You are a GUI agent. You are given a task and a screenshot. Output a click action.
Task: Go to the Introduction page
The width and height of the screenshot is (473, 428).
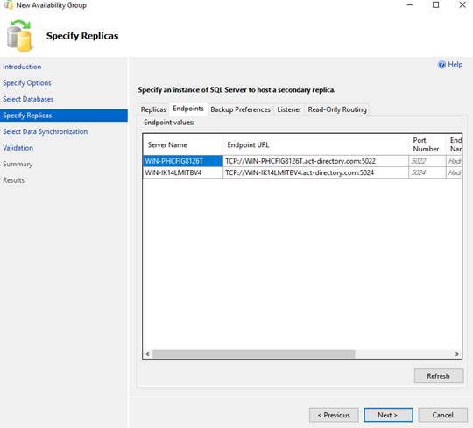pos(22,67)
